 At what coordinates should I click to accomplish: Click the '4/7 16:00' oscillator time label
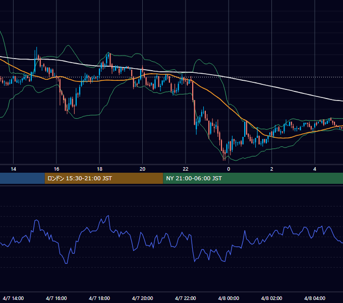pyautogui.click(x=56, y=298)
